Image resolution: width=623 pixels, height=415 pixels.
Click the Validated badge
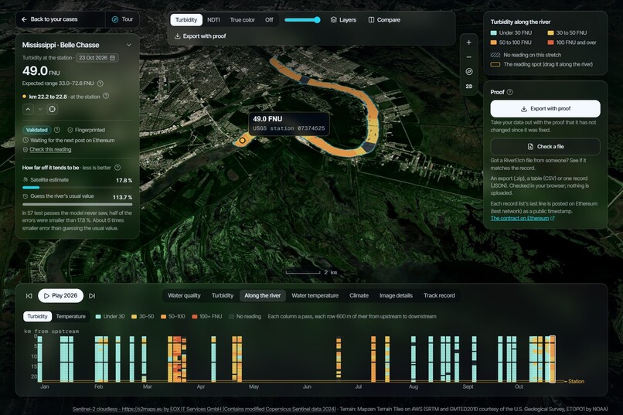point(37,130)
